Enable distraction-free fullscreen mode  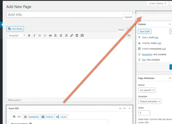[x=129, y=35]
